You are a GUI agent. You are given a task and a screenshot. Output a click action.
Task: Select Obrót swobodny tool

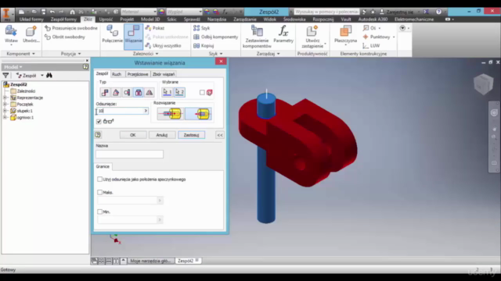coord(65,37)
